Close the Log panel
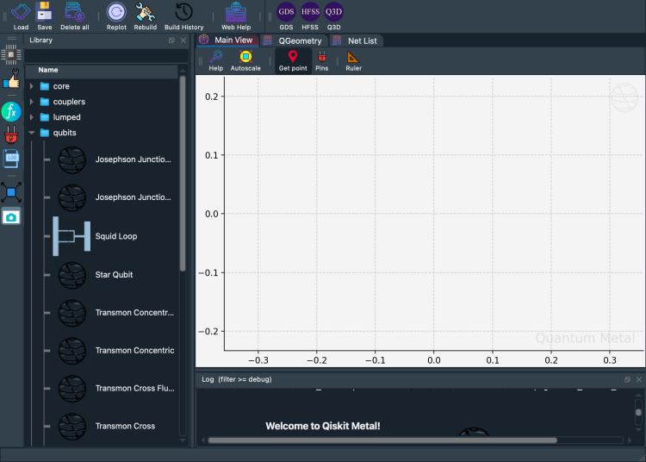The width and height of the screenshot is (646, 462). [x=638, y=379]
